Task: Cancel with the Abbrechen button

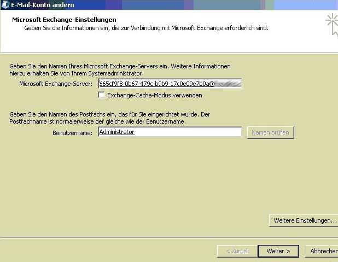Action: click(x=322, y=251)
